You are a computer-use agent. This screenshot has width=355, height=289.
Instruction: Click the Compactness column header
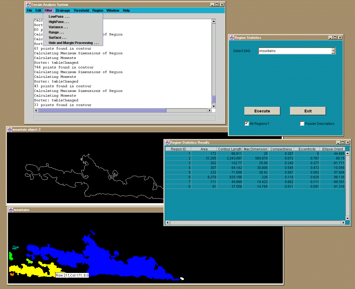point(281,149)
